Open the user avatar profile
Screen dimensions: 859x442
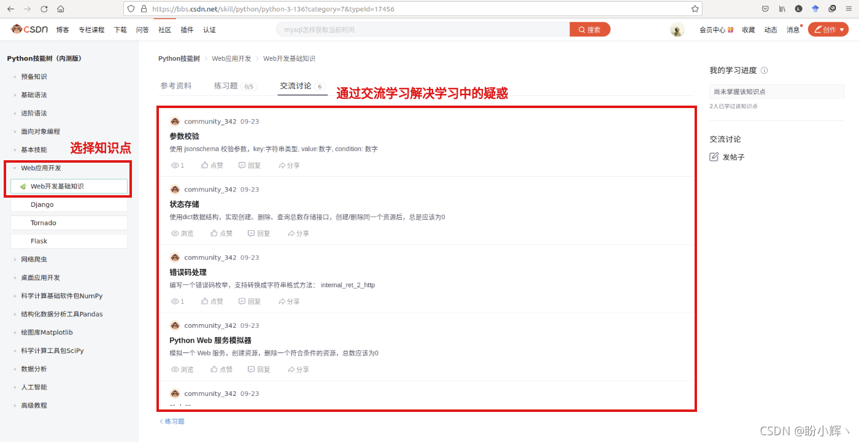(x=677, y=29)
